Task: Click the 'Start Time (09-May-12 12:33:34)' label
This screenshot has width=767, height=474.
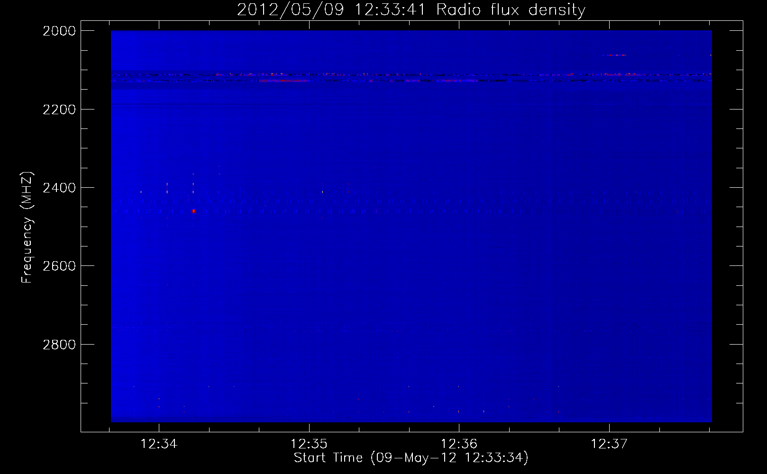Action: pyautogui.click(x=411, y=458)
